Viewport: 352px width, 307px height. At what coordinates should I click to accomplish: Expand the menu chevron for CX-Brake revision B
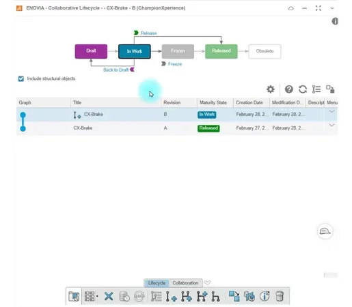[331, 112]
